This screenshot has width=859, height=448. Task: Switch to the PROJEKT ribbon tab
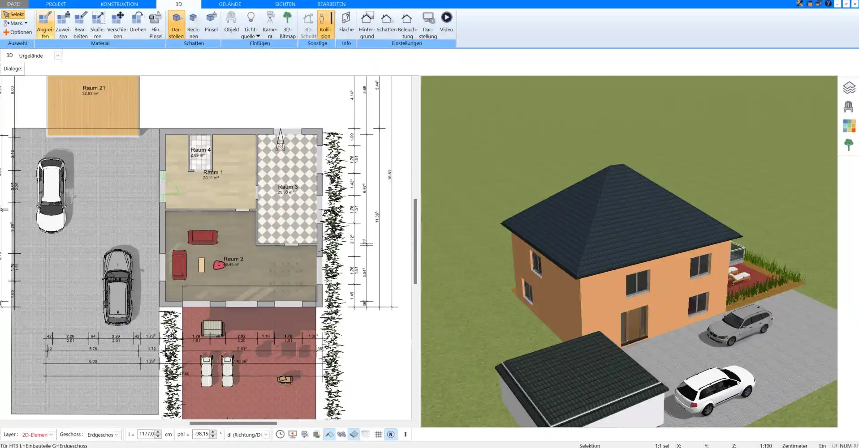(x=56, y=4)
